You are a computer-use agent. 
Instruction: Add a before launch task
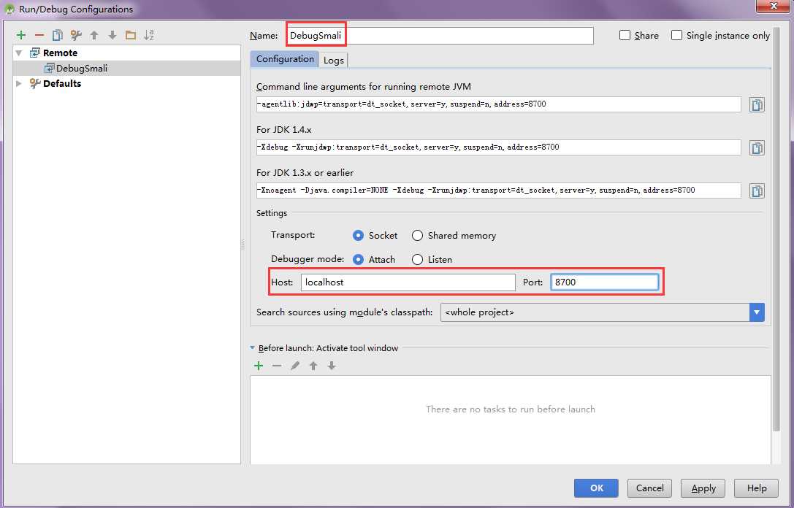259,366
